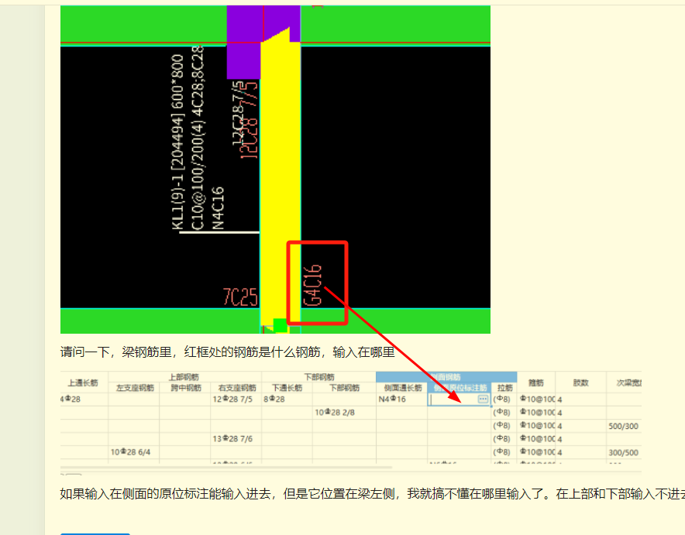Select the 拉筋 column header
Screen dimensions: 685x535
click(x=504, y=387)
